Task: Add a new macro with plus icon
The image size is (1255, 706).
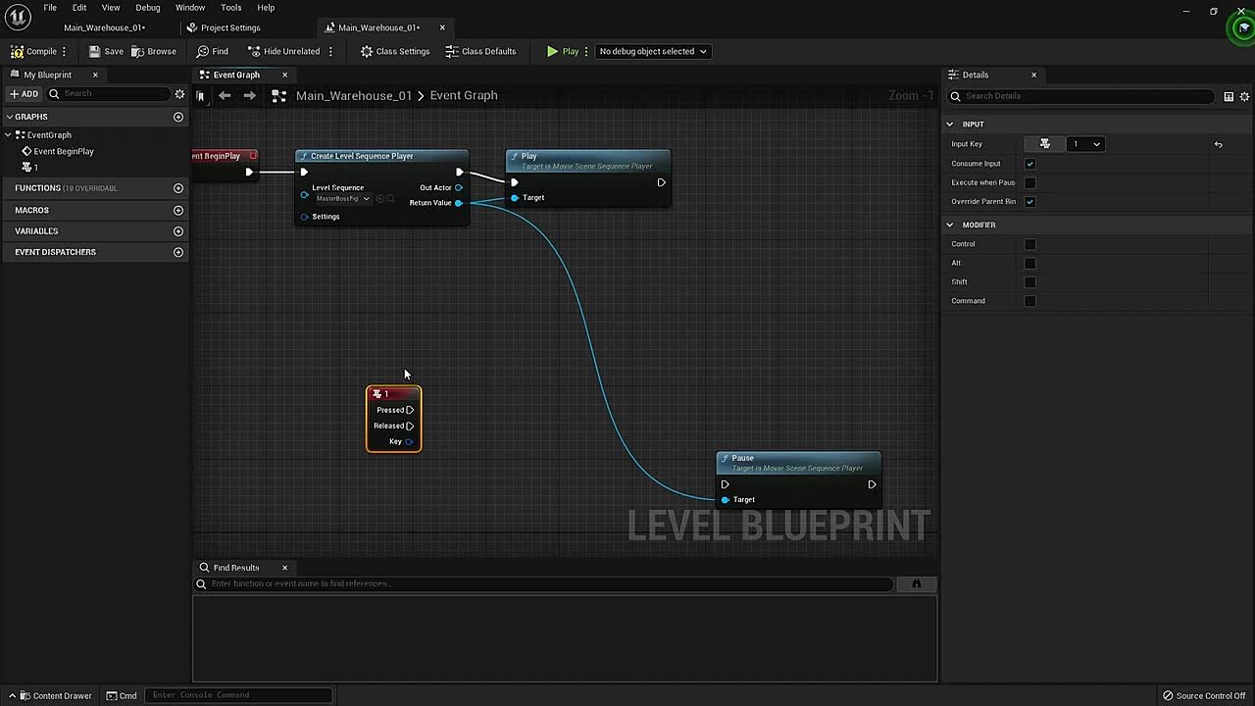Action: (x=178, y=210)
